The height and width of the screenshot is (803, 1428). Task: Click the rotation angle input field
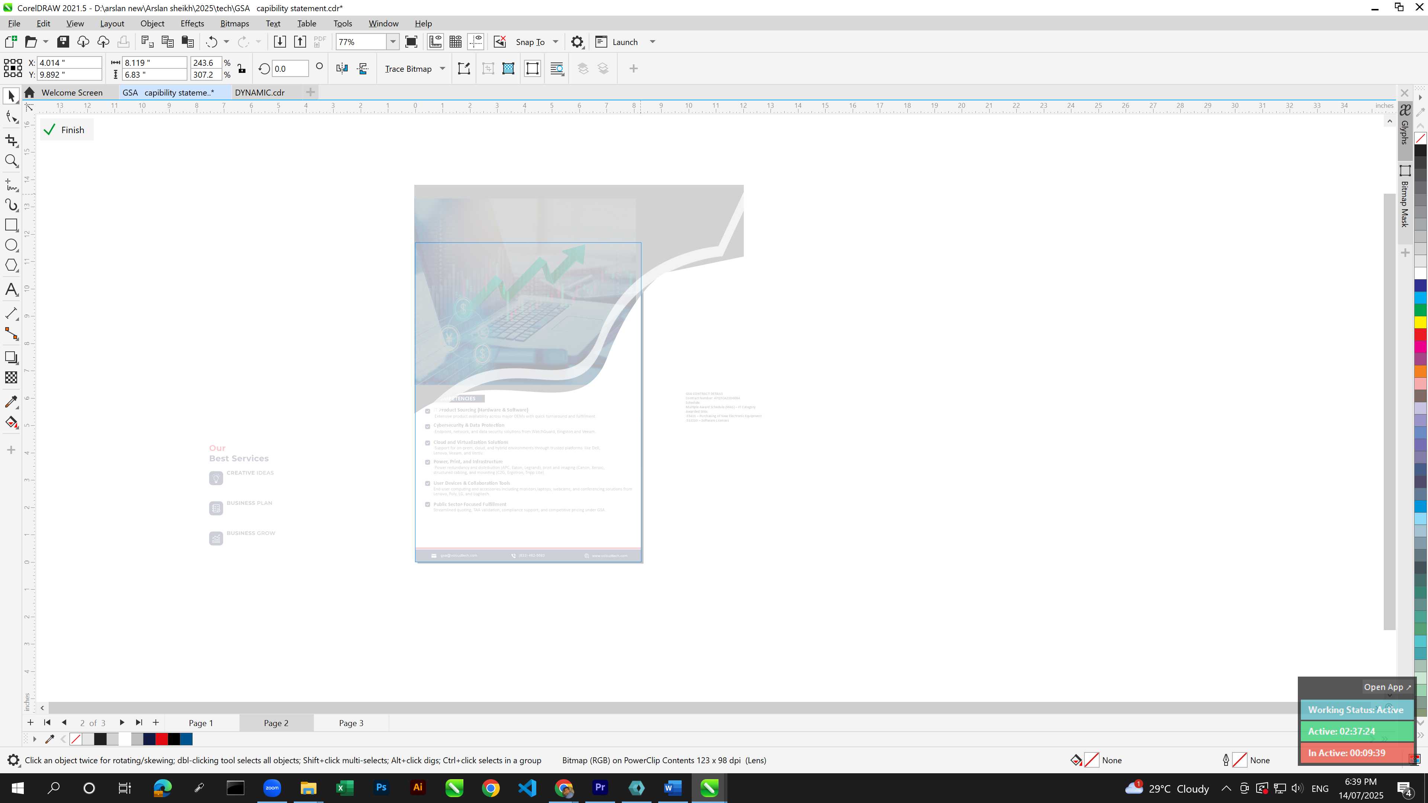pos(290,69)
